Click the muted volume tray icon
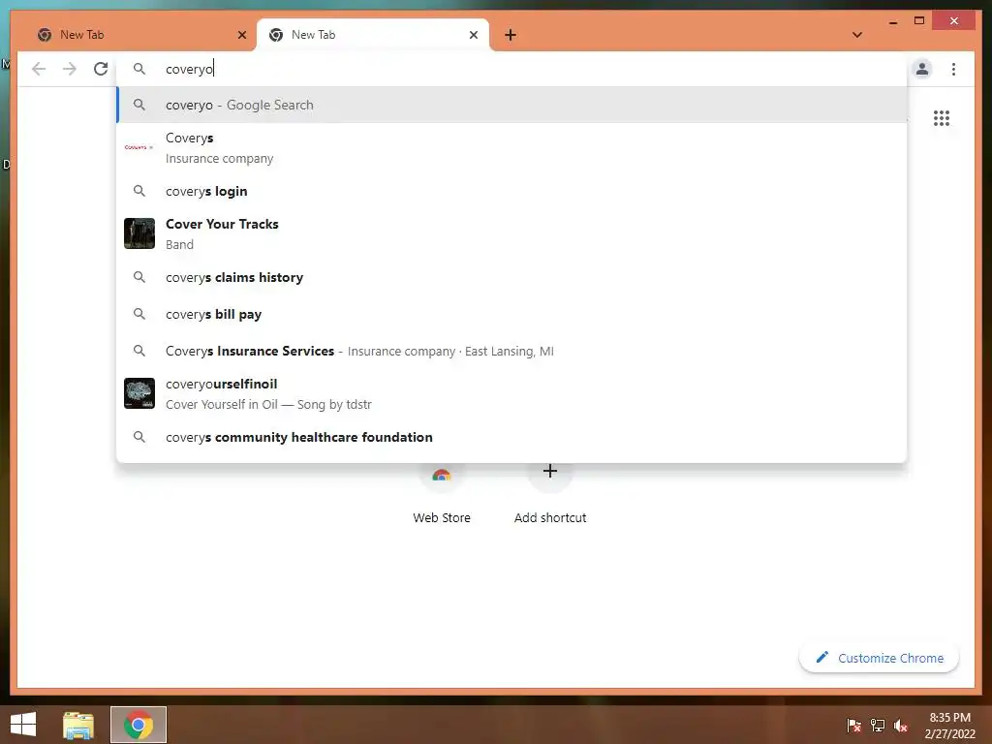992x744 pixels. pyautogui.click(x=901, y=725)
